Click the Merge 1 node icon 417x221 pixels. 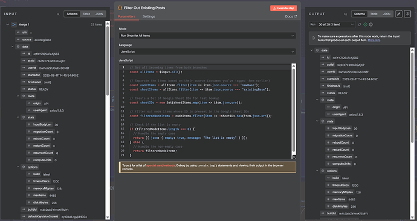coord(14,24)
